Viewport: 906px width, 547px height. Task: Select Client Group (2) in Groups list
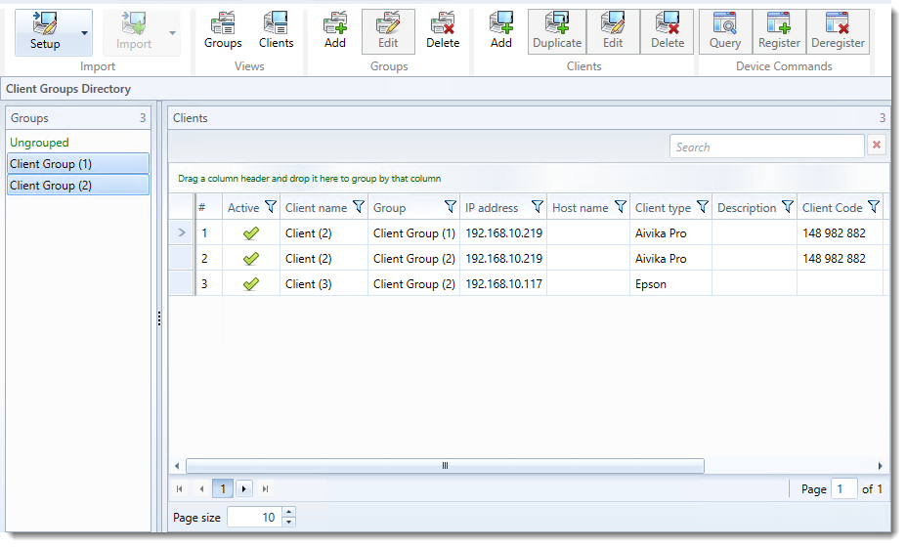coord(78,185)
